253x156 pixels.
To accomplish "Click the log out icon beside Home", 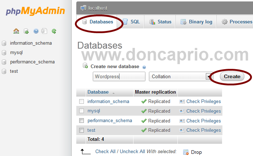I will click(x=26, y=31).
